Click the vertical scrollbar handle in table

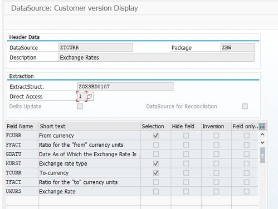[262, 155]
